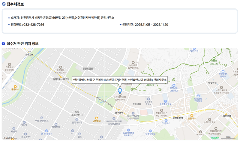The image size is (240, 141).
Task: Click the 남동수영장 swimming pool icon
Action: click(150, 131)
